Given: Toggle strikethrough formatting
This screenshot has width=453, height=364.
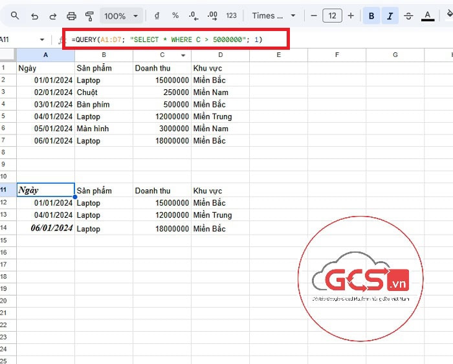Looking at the screenshot, I should click(x=408, y=16).
